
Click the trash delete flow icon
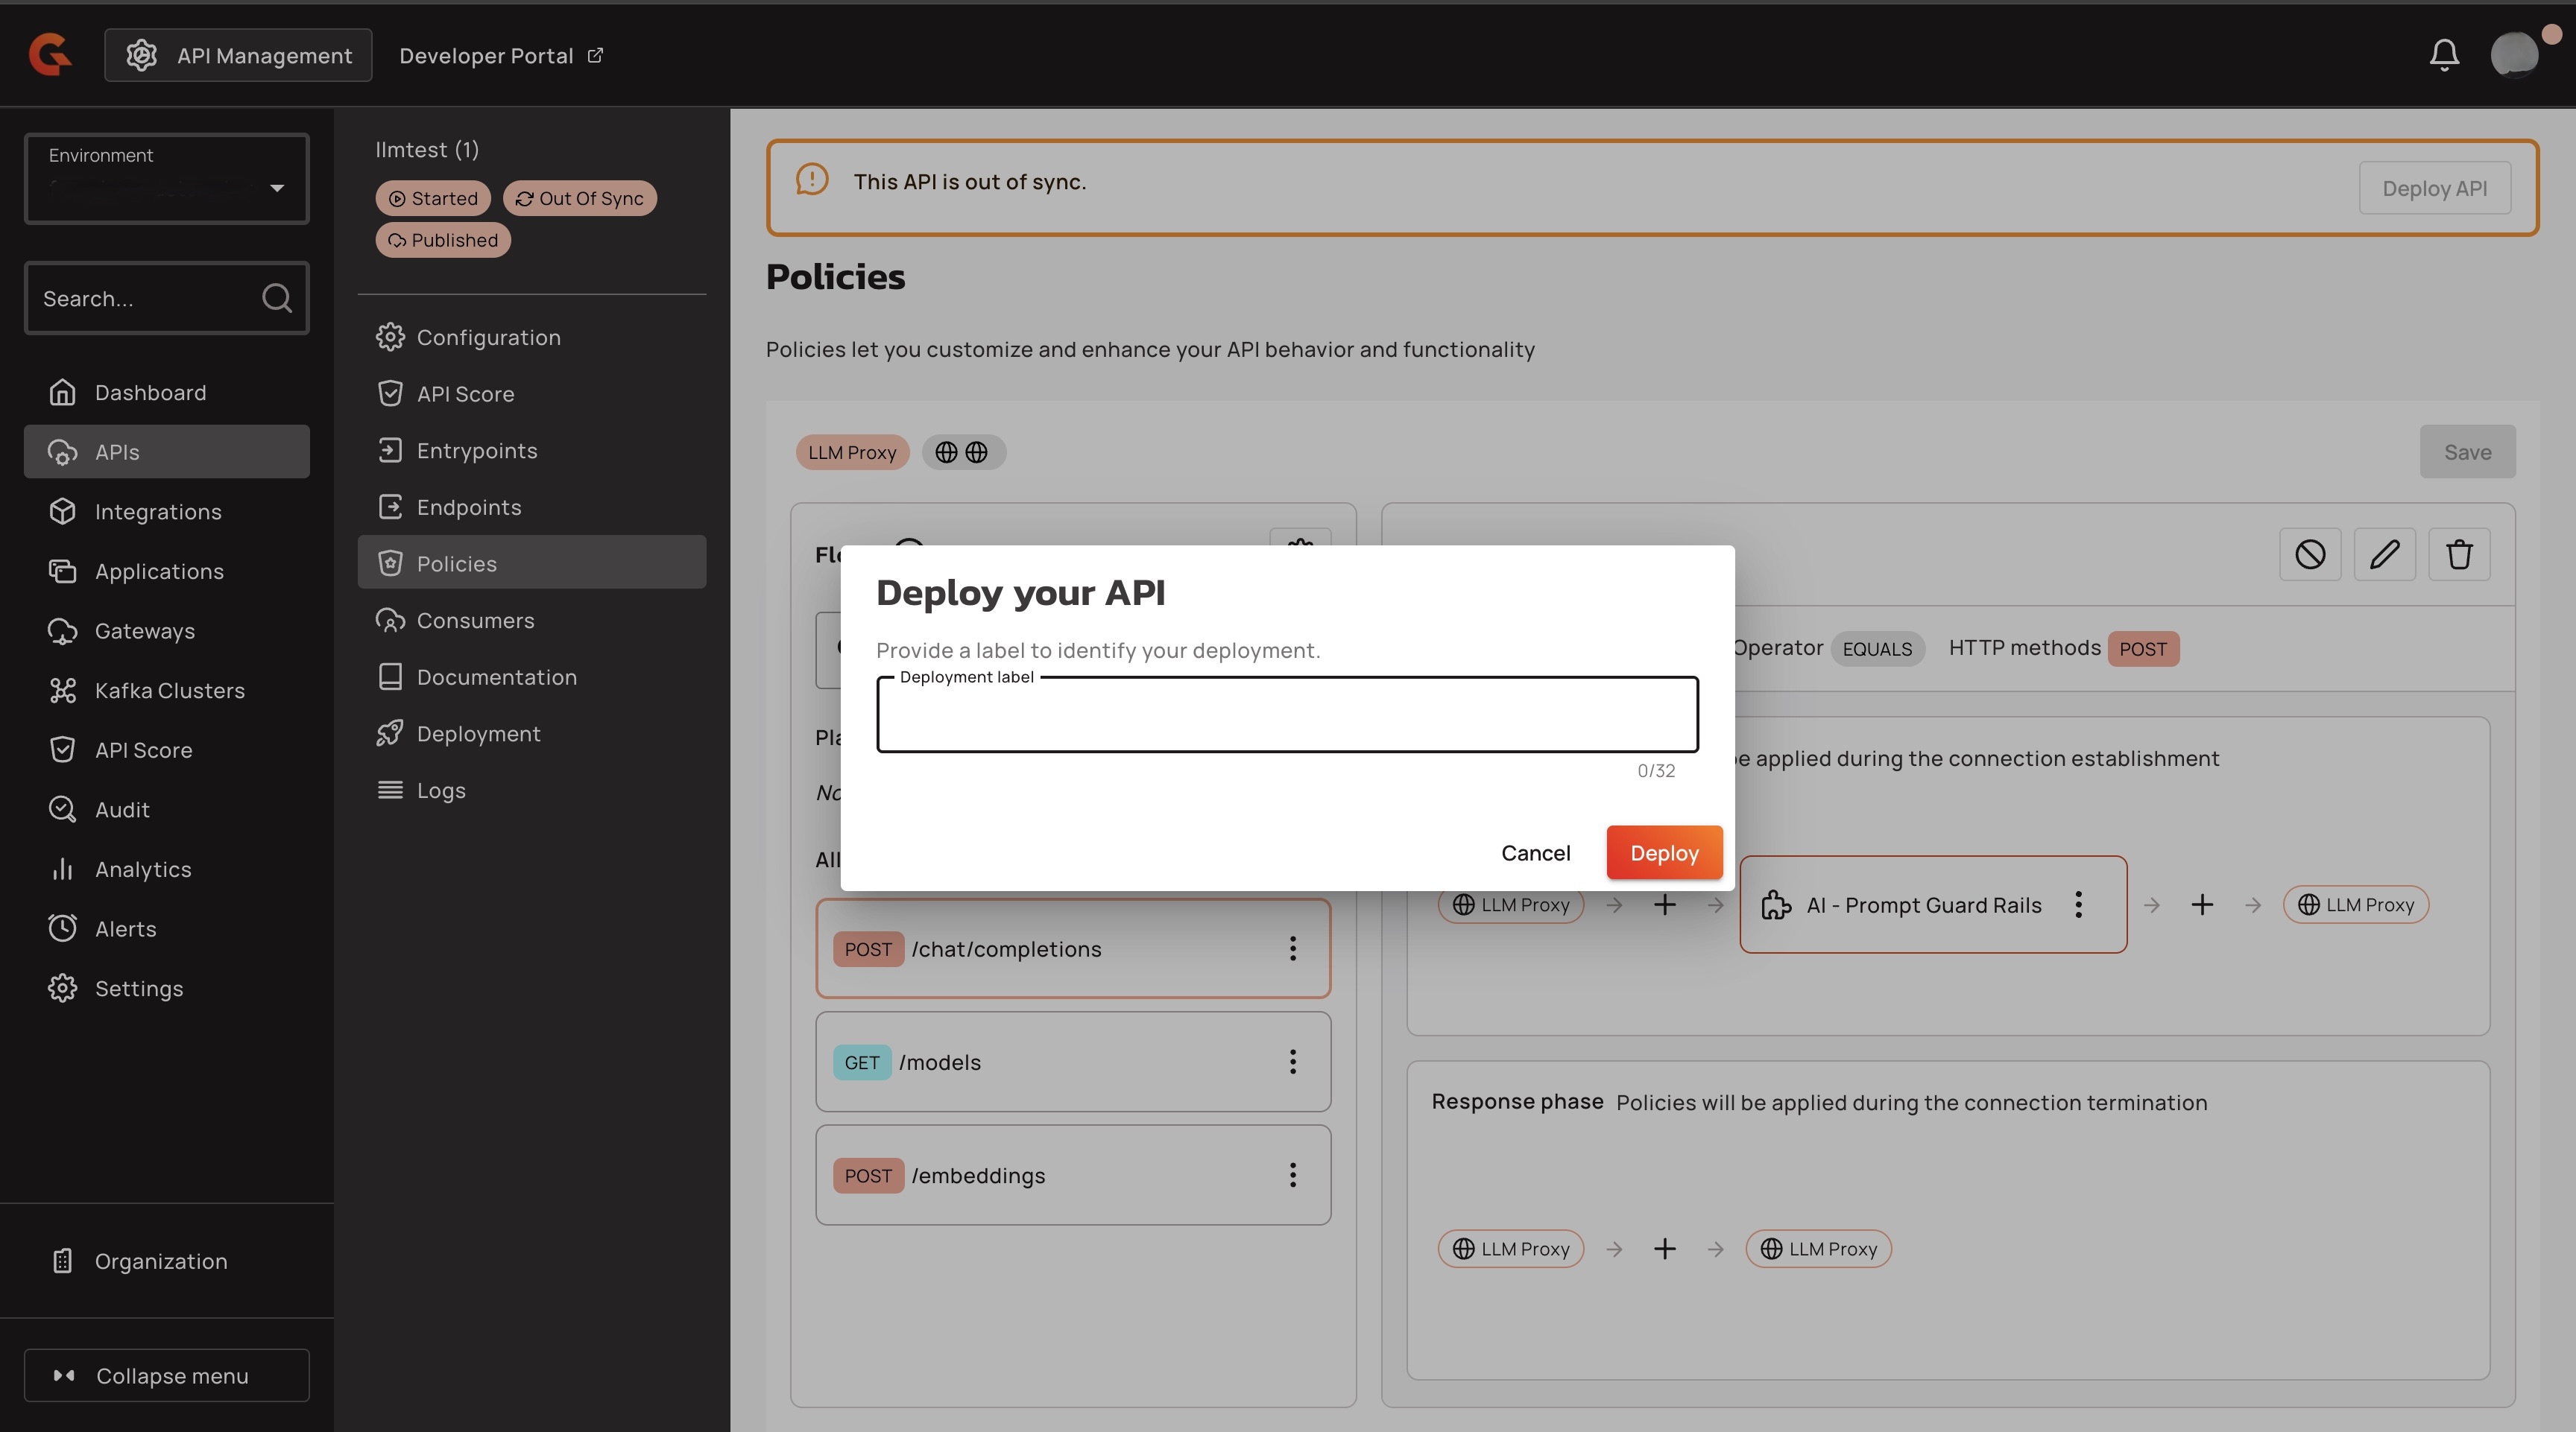coord(2459,554)
